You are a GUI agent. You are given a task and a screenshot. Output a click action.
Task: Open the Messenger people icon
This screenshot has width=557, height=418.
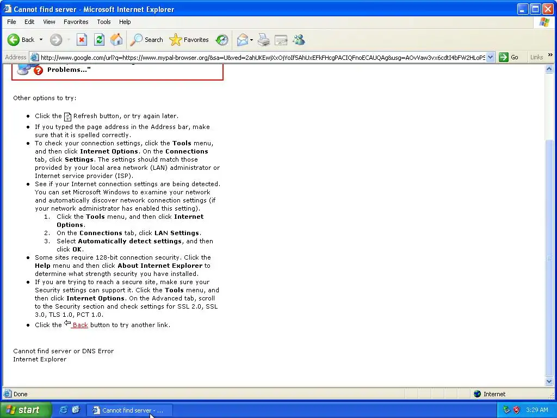(x=299, y=40)
